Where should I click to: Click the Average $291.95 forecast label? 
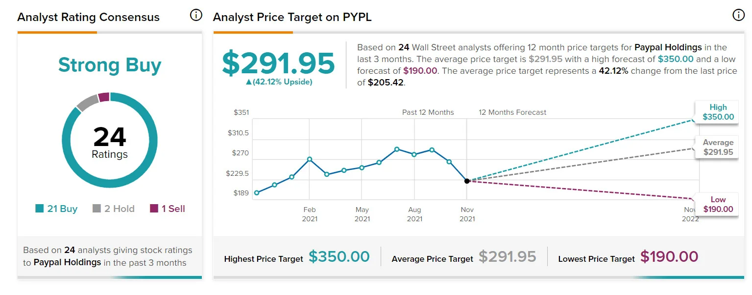point(718,147)
